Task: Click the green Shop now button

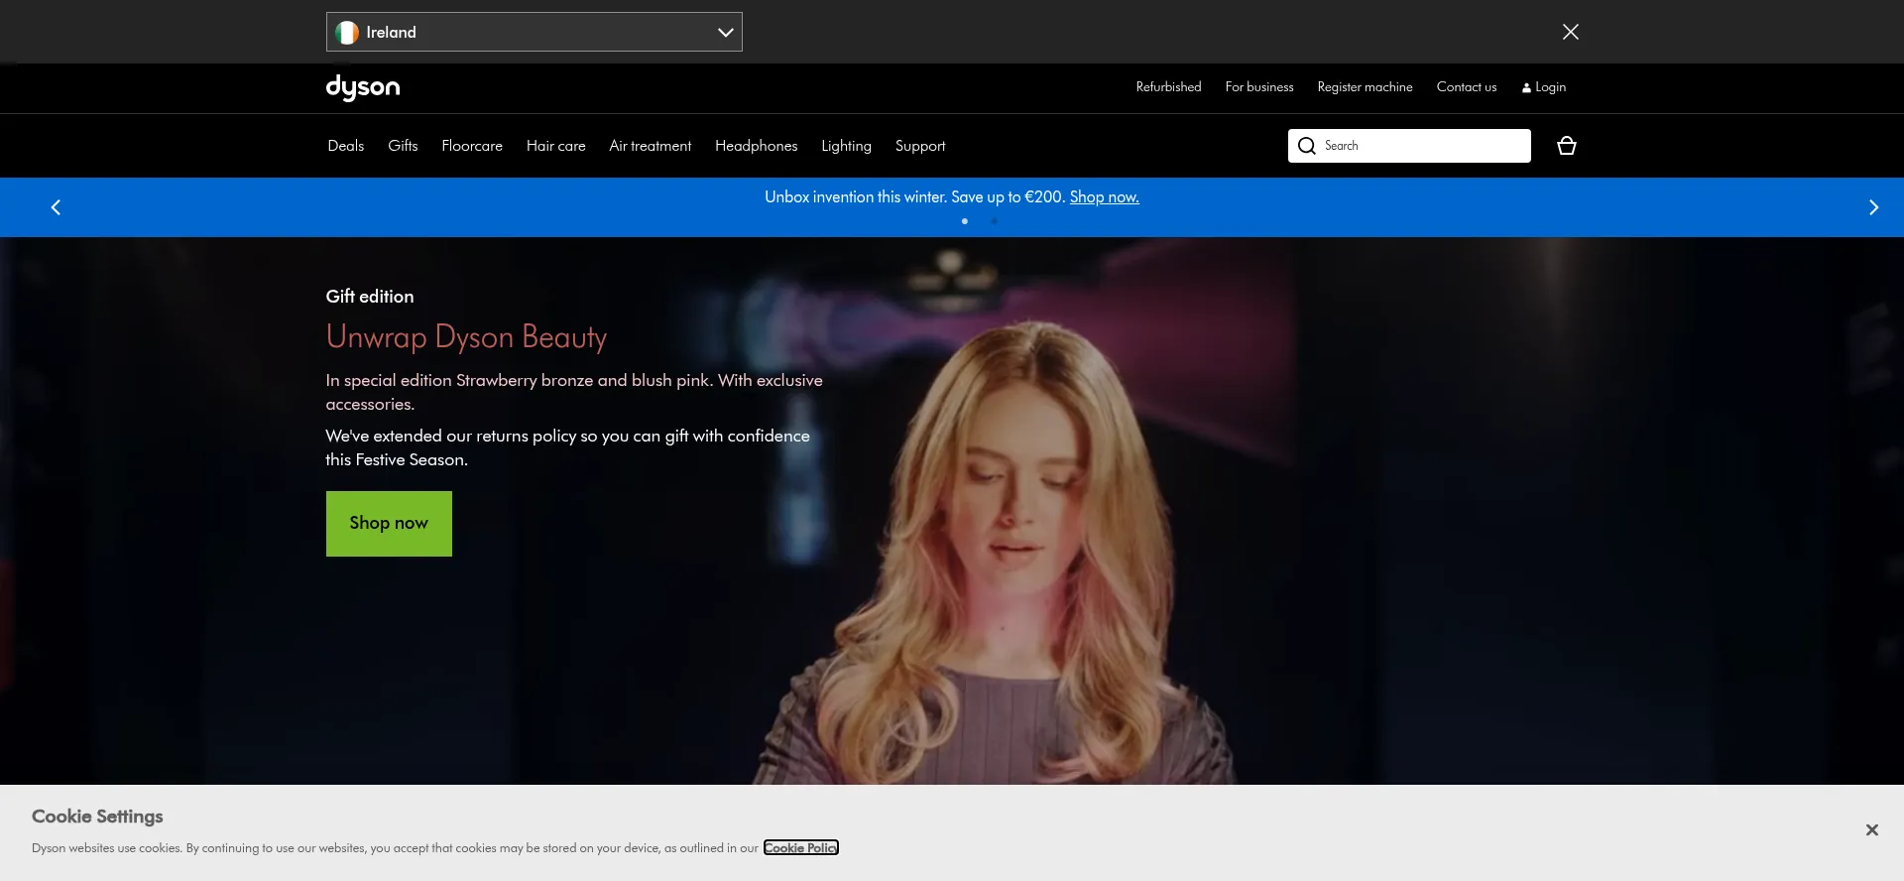Action: click(x=389, y=523)
